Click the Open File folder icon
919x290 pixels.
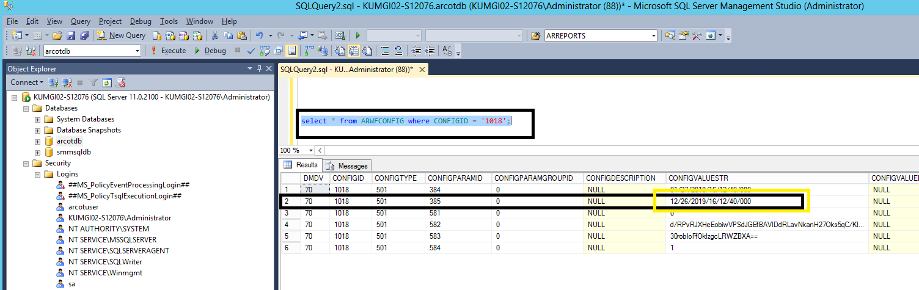click(57, 35)
